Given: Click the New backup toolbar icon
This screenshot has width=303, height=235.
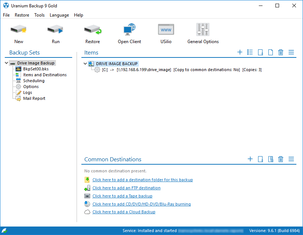Looking at the screenshot, I should pos(18,29).
